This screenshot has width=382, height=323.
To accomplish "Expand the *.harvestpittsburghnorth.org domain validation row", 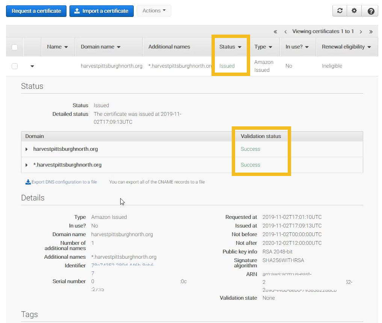I will click(x=27, y=165).
